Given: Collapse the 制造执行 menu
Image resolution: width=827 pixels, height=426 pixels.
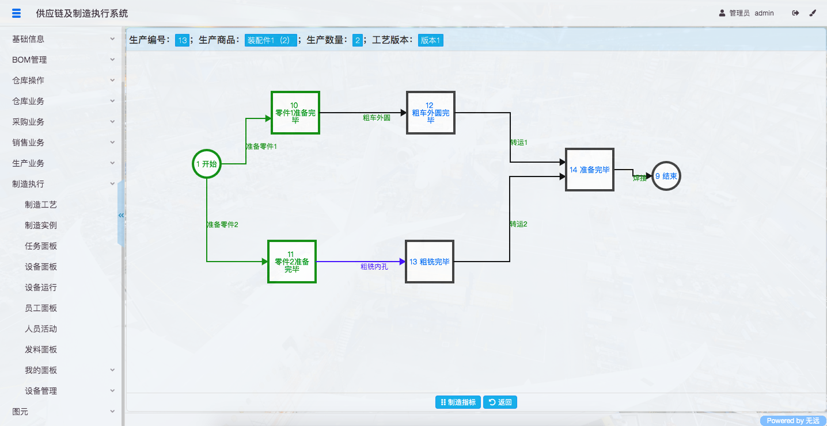Looking at the screenshot, I should pyautogui.click(x=61, y=184).
